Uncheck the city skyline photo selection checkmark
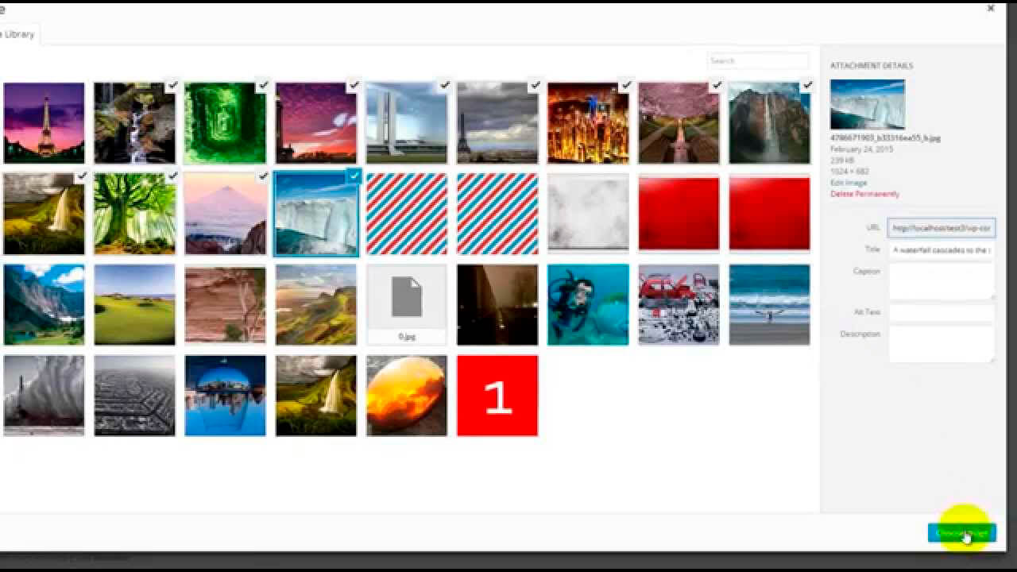The image size is (1017, 572). tap(625, 86)
